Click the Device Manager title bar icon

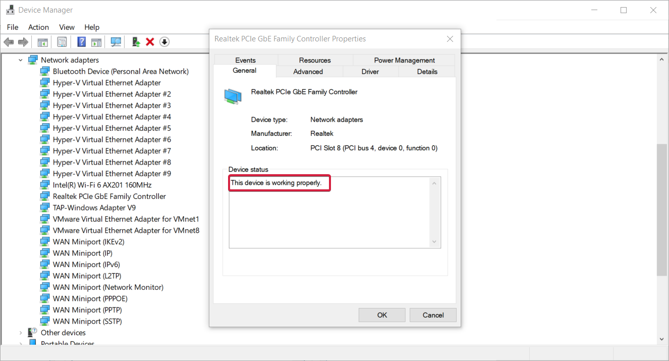click(x=10, y=10)
